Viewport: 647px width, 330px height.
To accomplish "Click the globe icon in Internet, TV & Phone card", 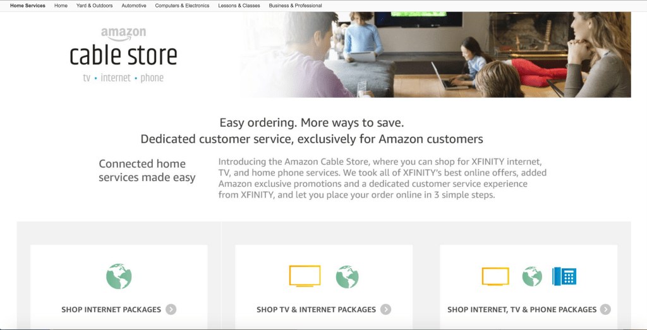I will click(532, 276).
